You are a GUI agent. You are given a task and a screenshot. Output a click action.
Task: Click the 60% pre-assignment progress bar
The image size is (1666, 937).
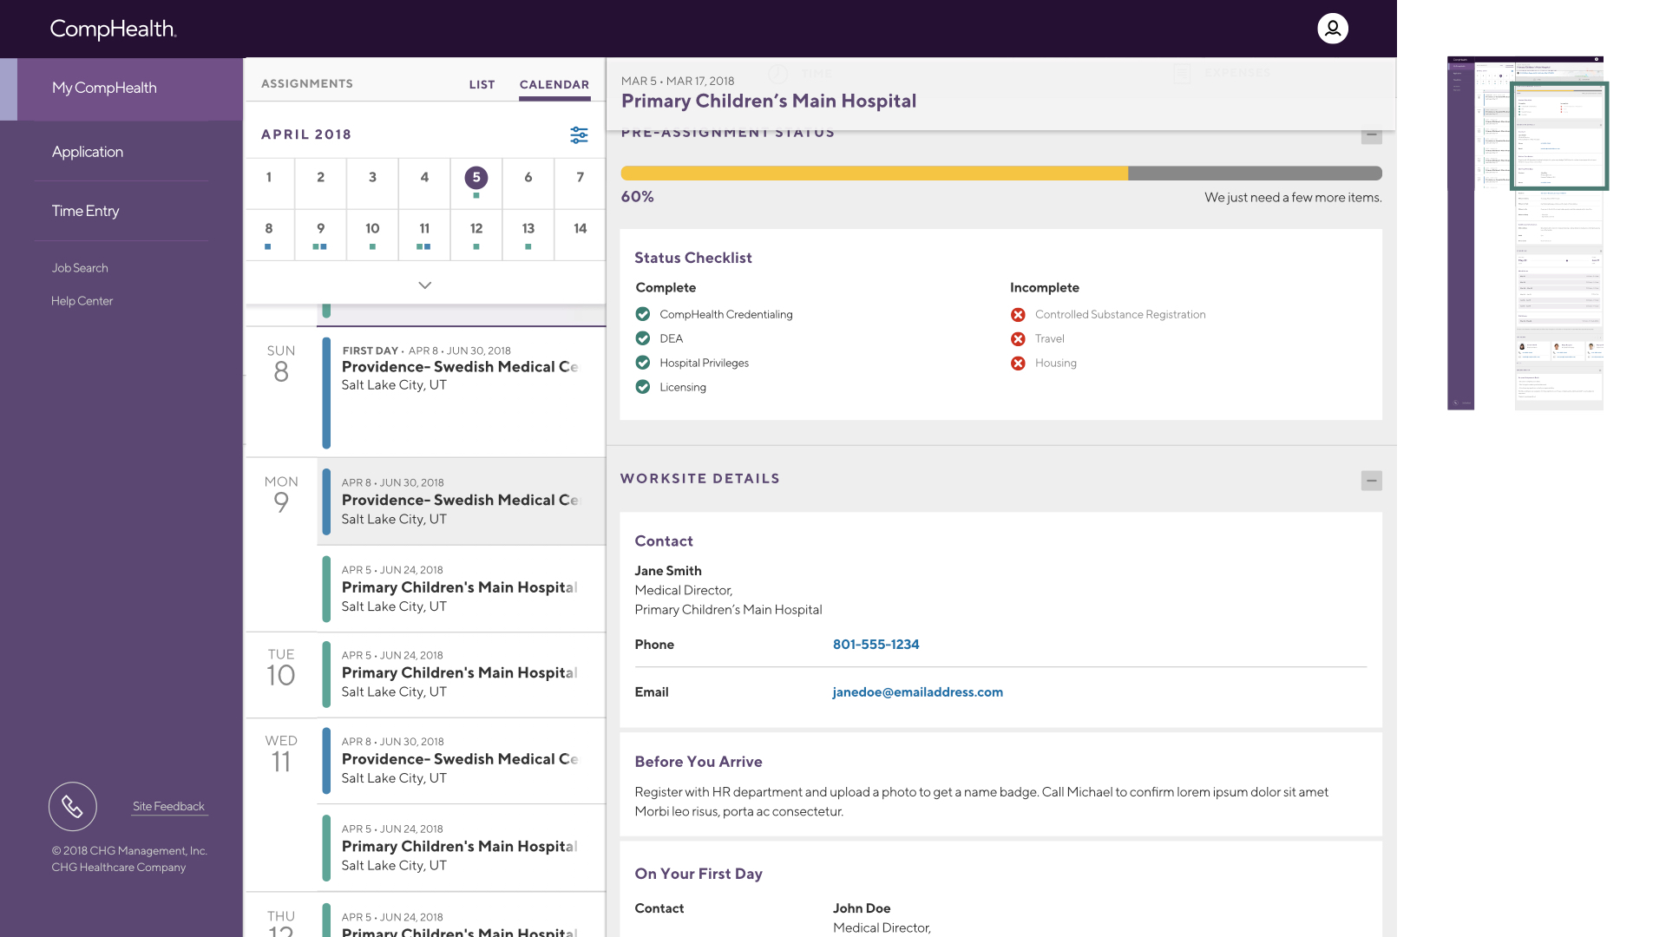(x=1001, y=174)
